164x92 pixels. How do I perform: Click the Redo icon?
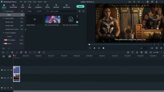8,52
